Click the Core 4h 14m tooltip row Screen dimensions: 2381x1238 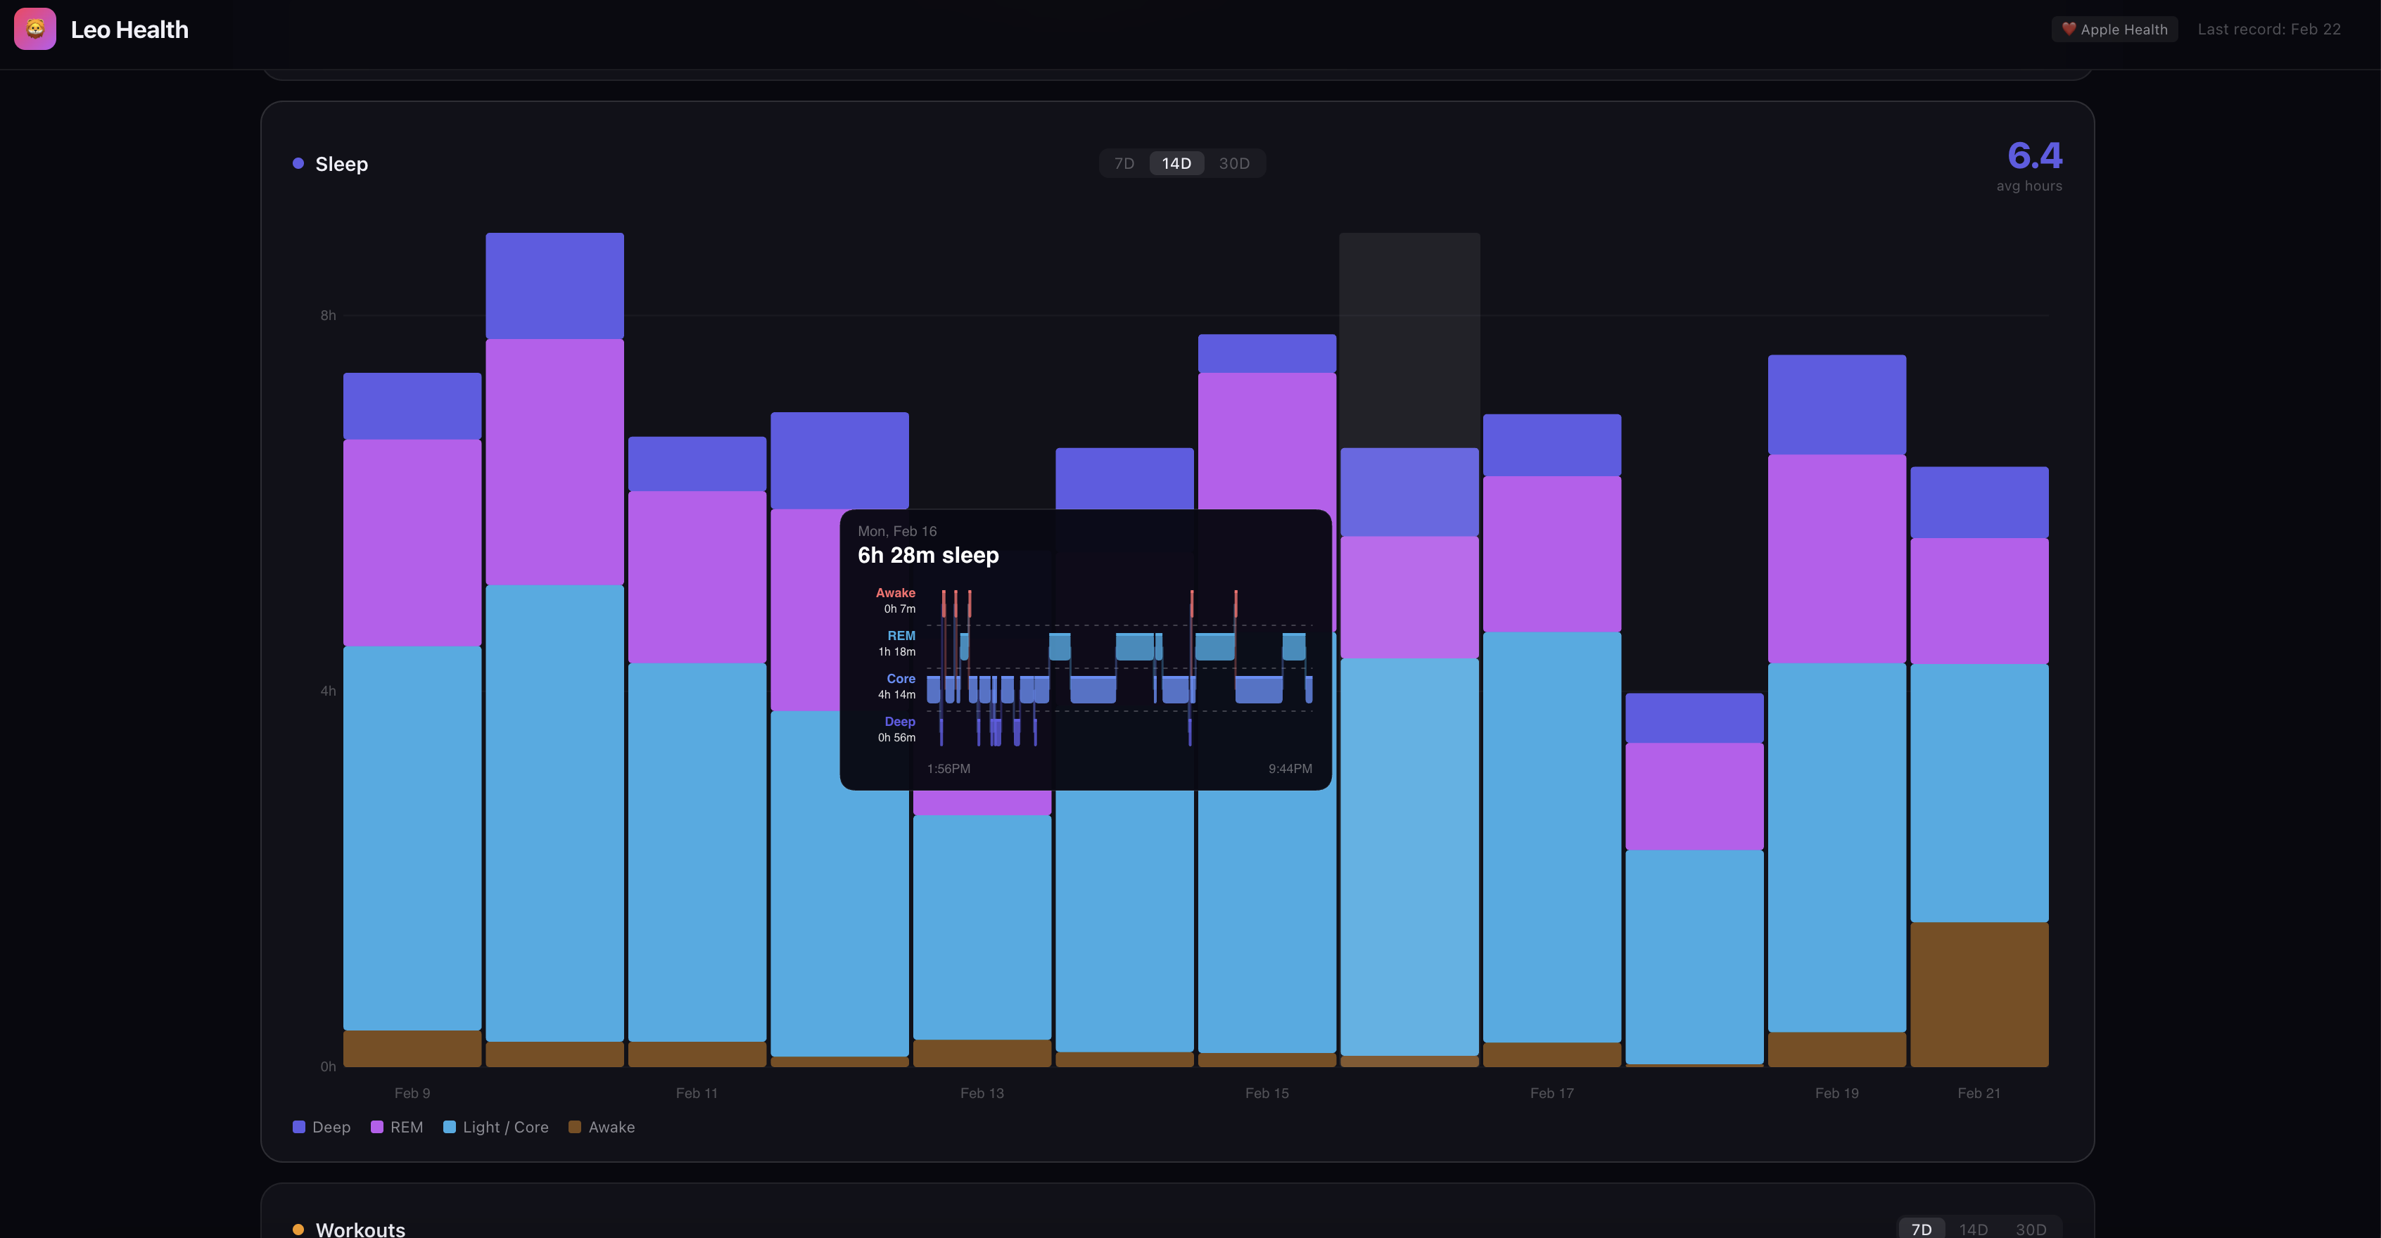(x=896, y=687)
